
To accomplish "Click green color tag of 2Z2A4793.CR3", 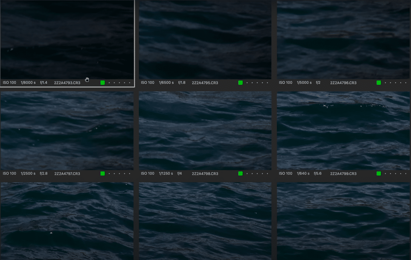I will pyautogui.click(x=103, y=82).
